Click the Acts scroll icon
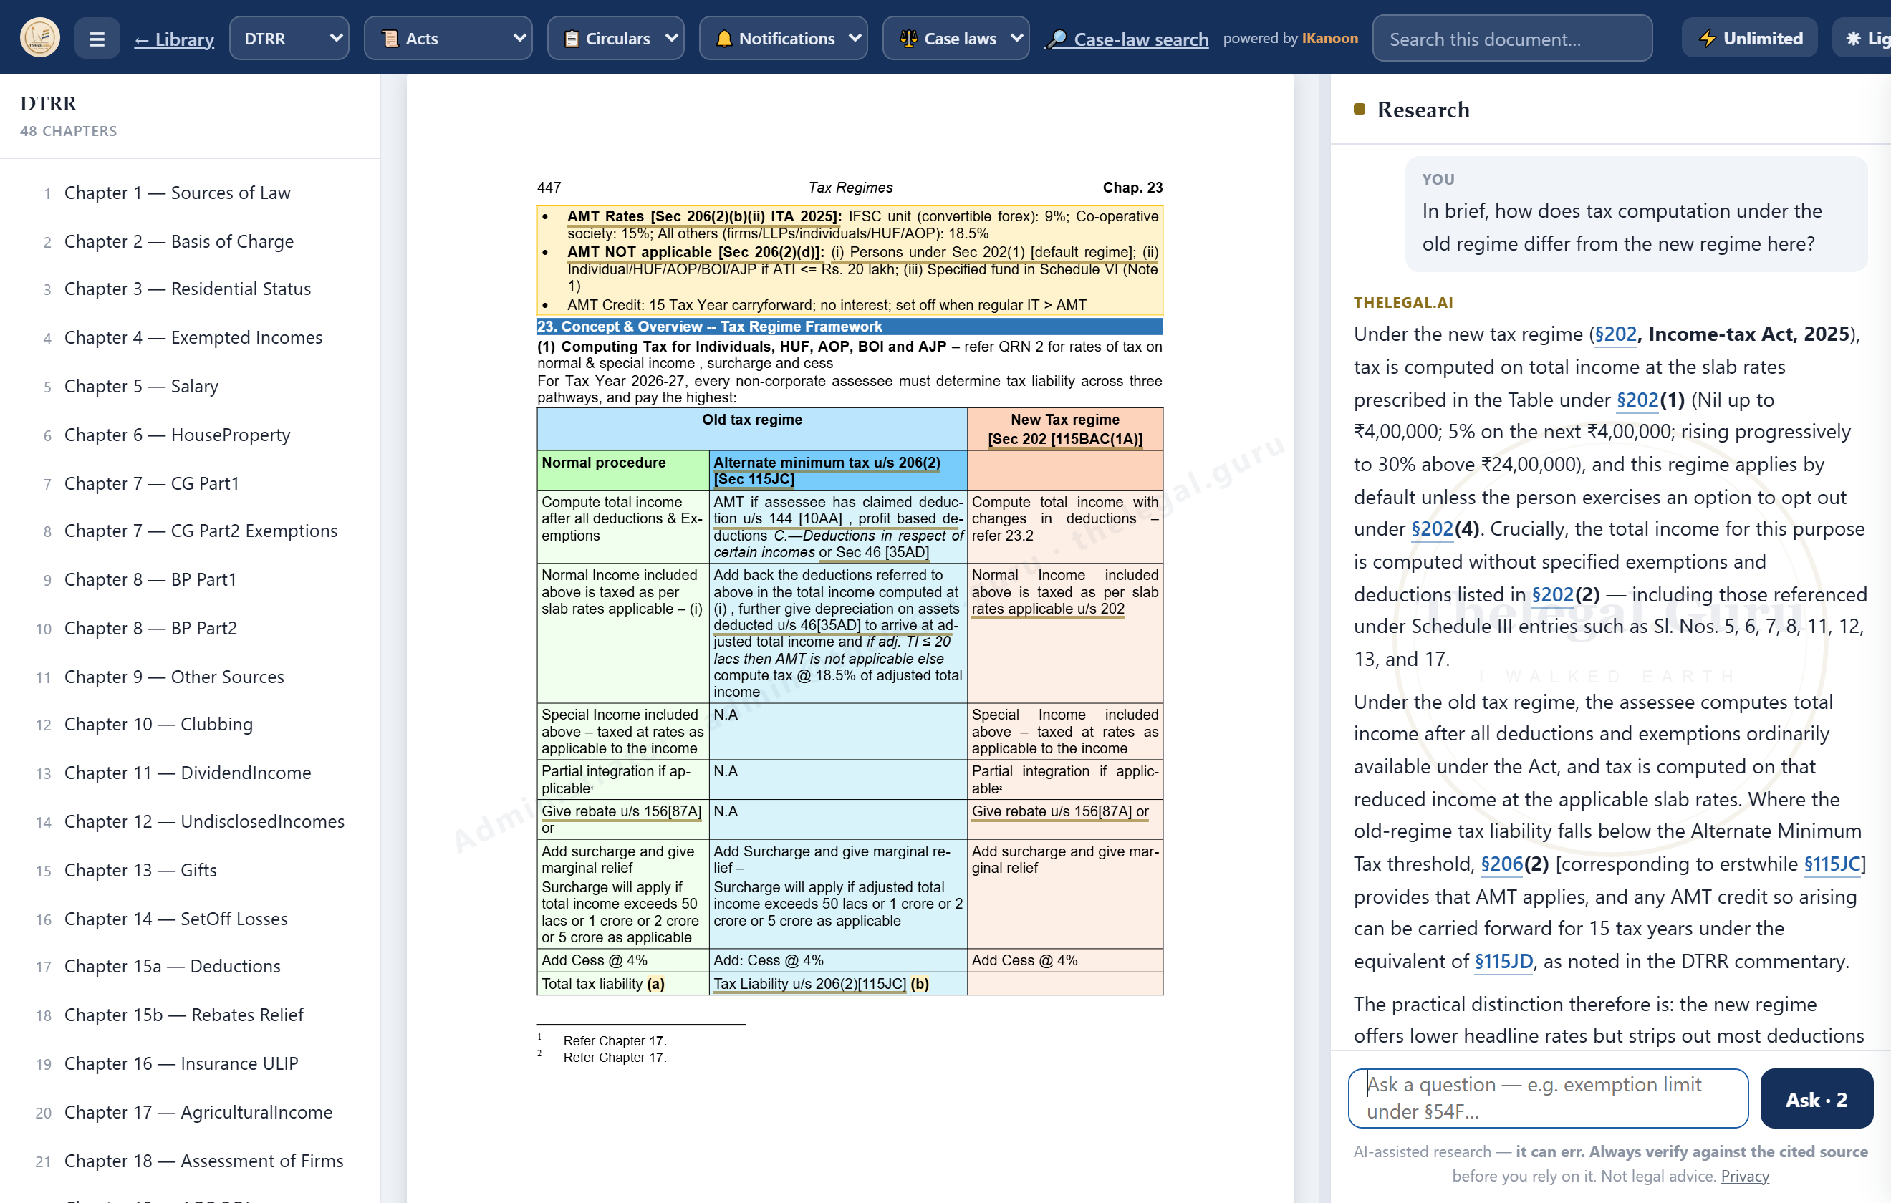 click(x=390, y=39)
